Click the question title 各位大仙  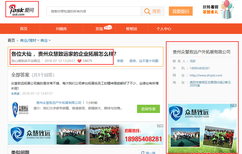[x=64, y=54]
